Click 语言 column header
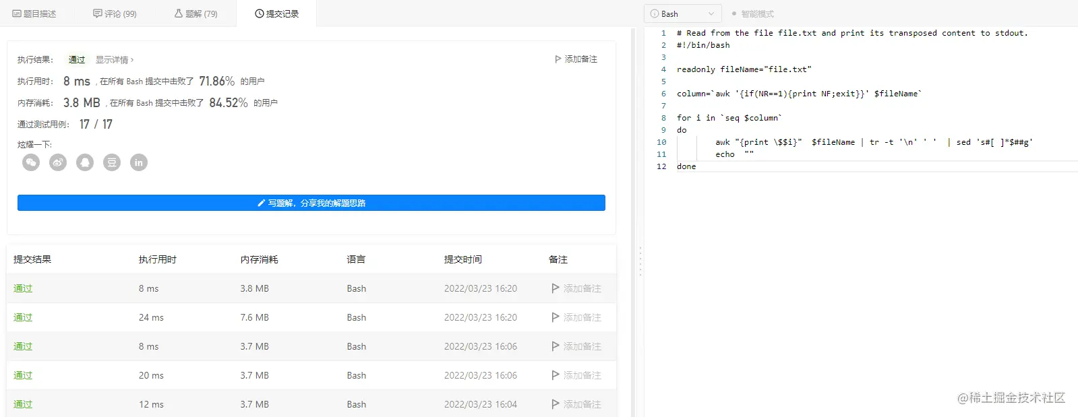 click(x=356, y=259)
